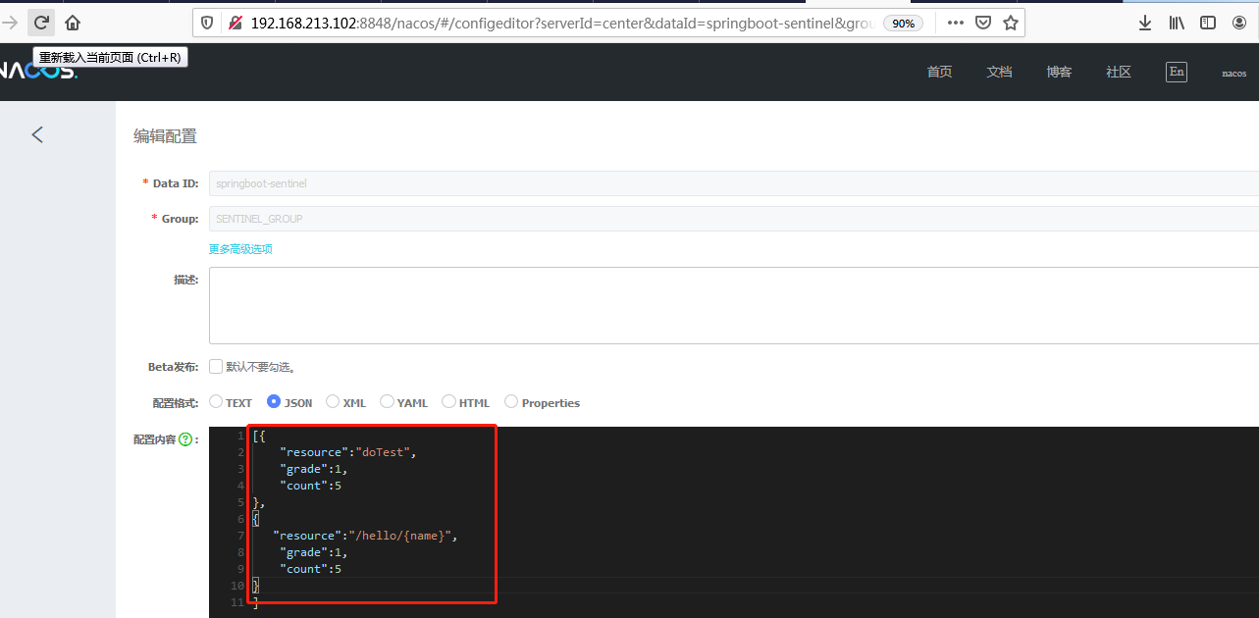Open the browser overflow menu

click(954, 22)
